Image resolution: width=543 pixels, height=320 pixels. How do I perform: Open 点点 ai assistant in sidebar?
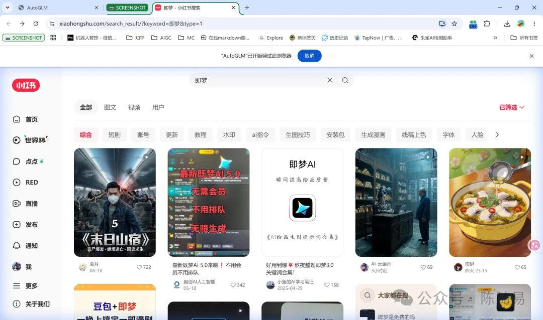click(x=28, y=162)
